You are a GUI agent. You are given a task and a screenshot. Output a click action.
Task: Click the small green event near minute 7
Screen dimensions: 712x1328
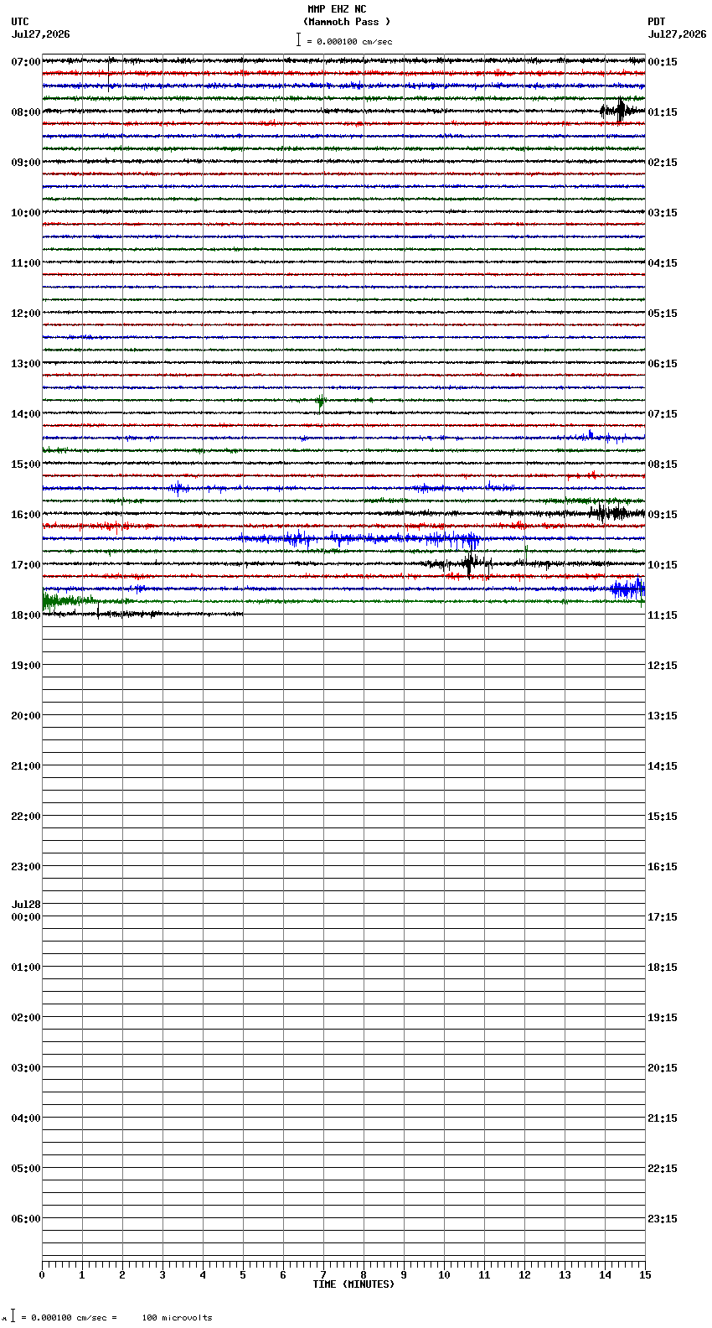(x=320, y=401)
